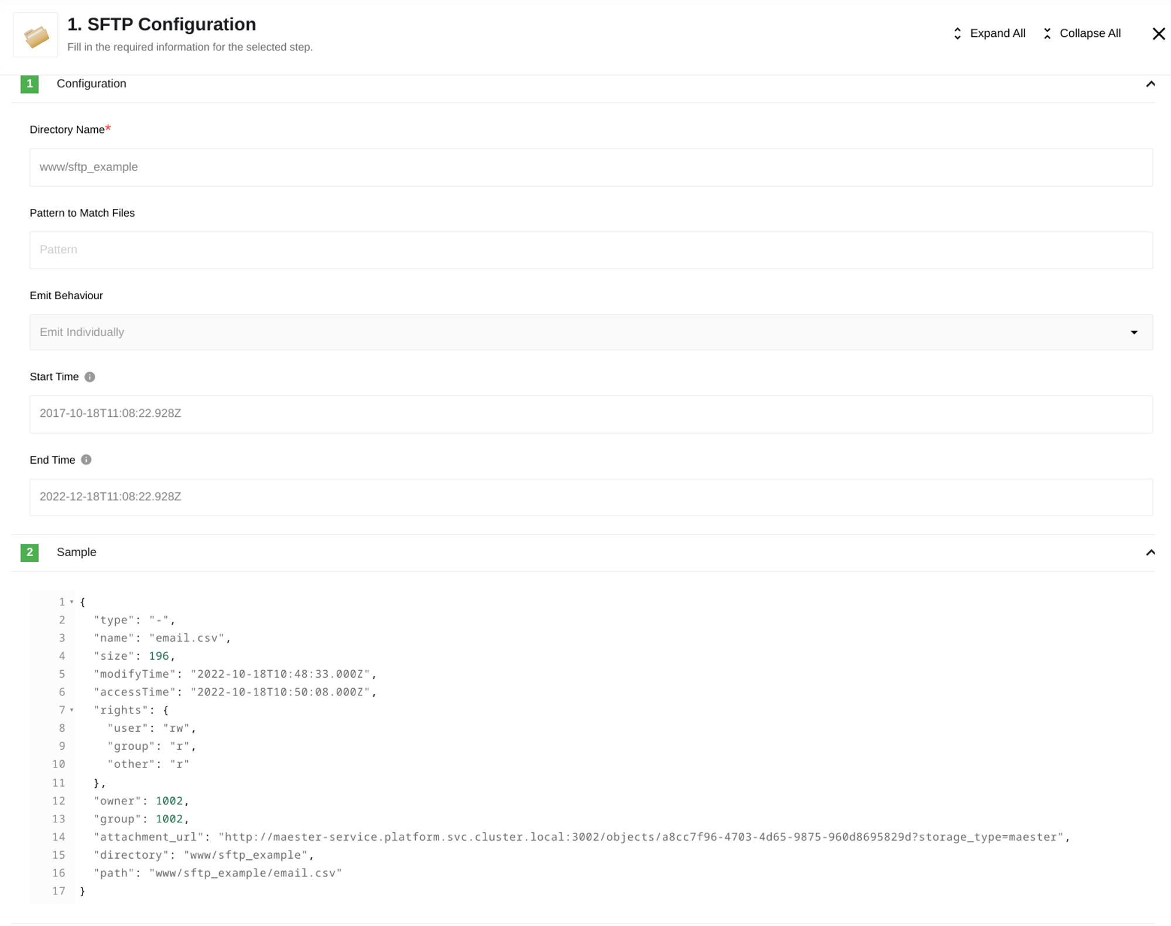This screenshot has width=1171, height=926.
Task: Close the SFTP Configuration panel
Action: (1158, 34)
